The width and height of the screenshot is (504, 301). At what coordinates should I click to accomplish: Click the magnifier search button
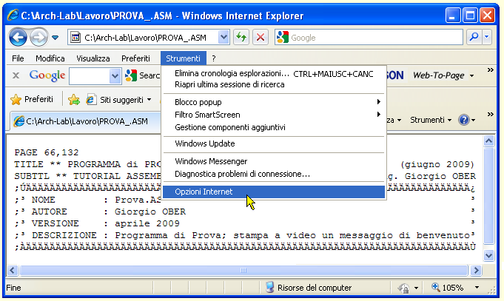(474, 37)
